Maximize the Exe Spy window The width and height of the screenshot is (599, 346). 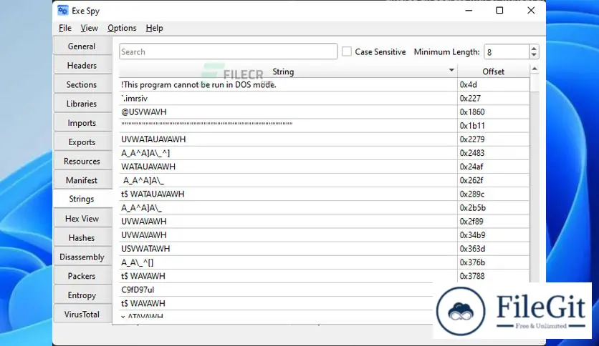[499, 10]
